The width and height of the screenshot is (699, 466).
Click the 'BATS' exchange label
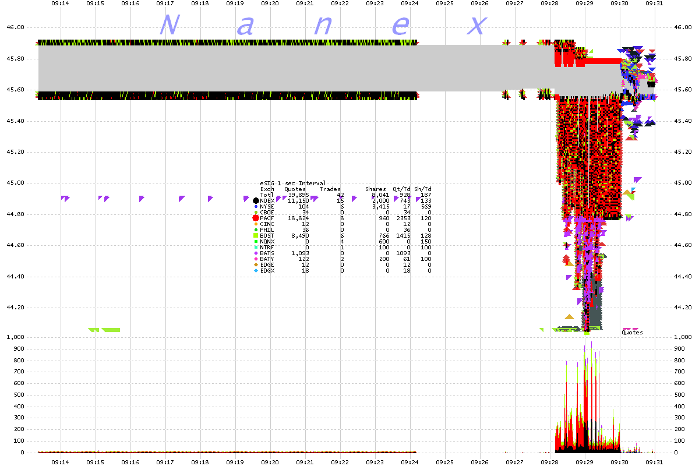point(267,253)
